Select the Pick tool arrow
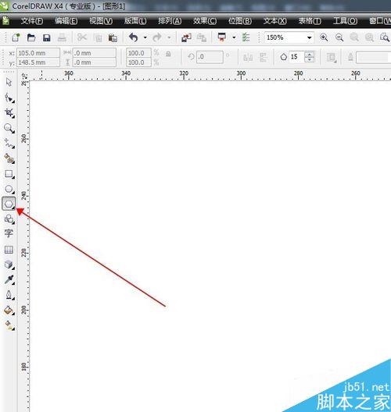Viewport: 391px width, 412px height. click(x=9, y=82)
